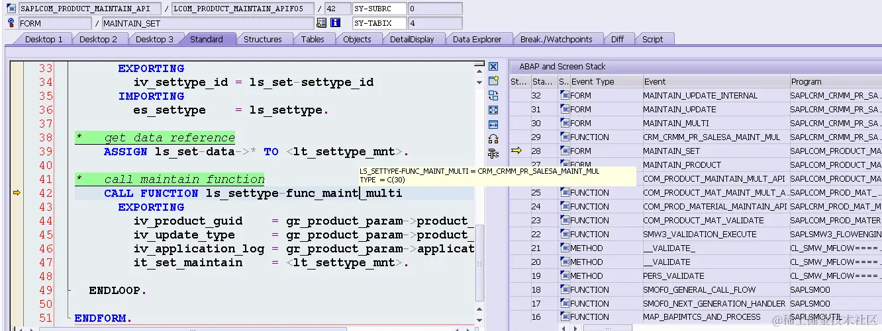Viewport: 882px width, 331px height.
Task: Collapse the ENDLOOP block marker at line 49
Action: tap(70, 291)
